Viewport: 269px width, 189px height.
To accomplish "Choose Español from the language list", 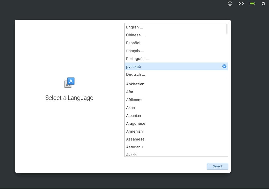I will click(x=133, y=43).
